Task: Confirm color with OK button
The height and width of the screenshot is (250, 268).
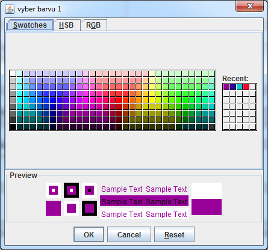Action: tap(89, 234)
